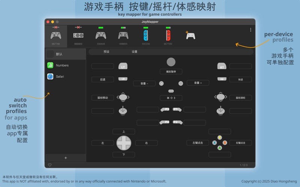Click the 上 D-pad mapping field
The width and height of the screenshot is (300, 187).
(x=124, y=132)
